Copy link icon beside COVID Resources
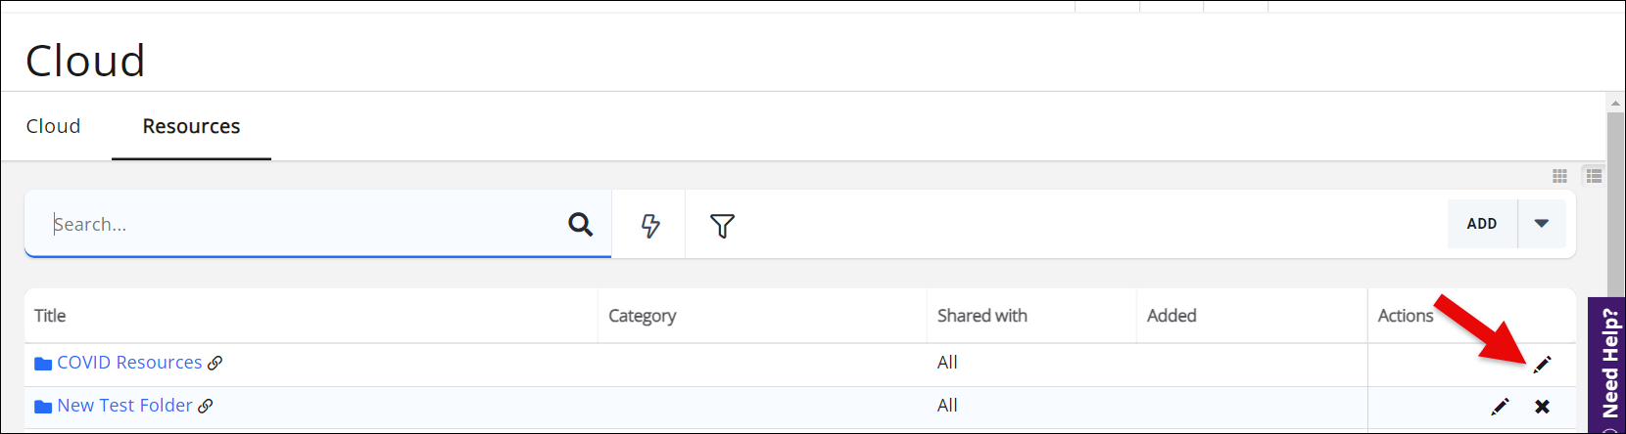The image size is (1626, 434). coord(215,364)
